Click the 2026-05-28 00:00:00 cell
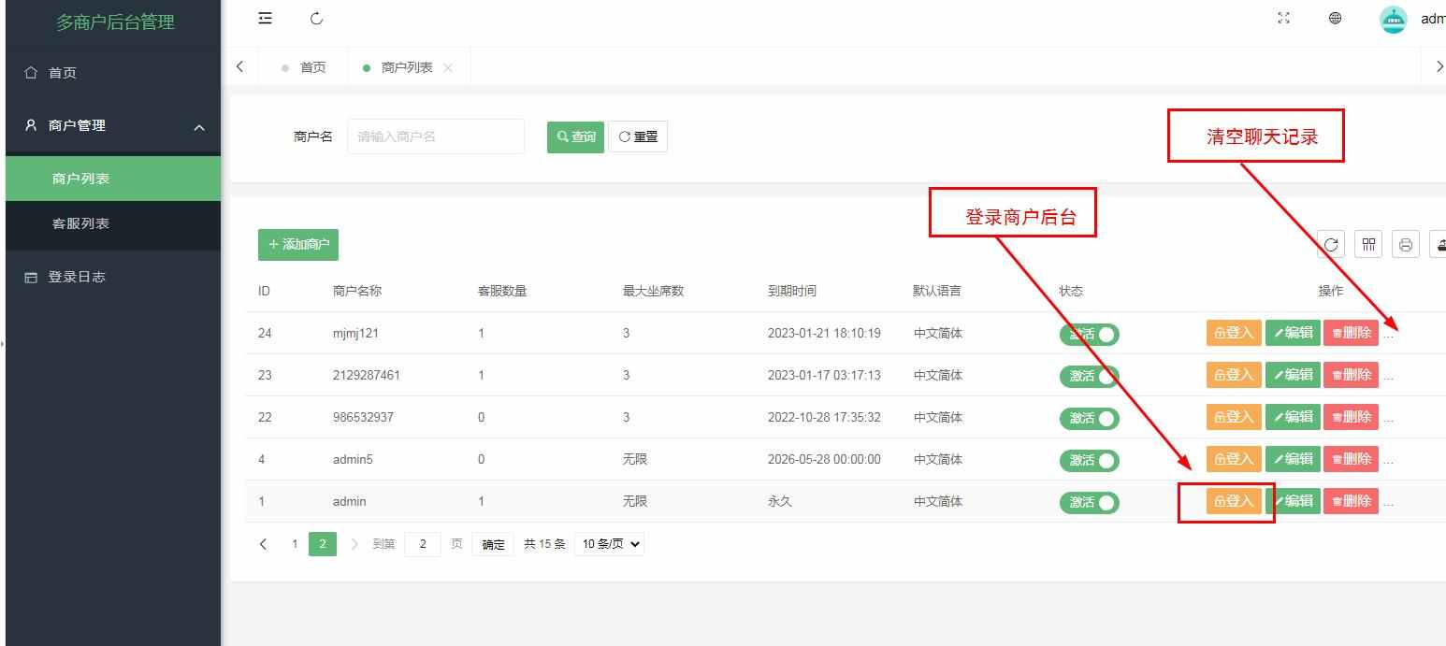 [x=824, y=459]
